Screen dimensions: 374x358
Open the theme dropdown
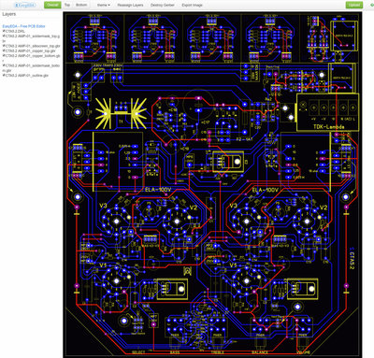103,6
